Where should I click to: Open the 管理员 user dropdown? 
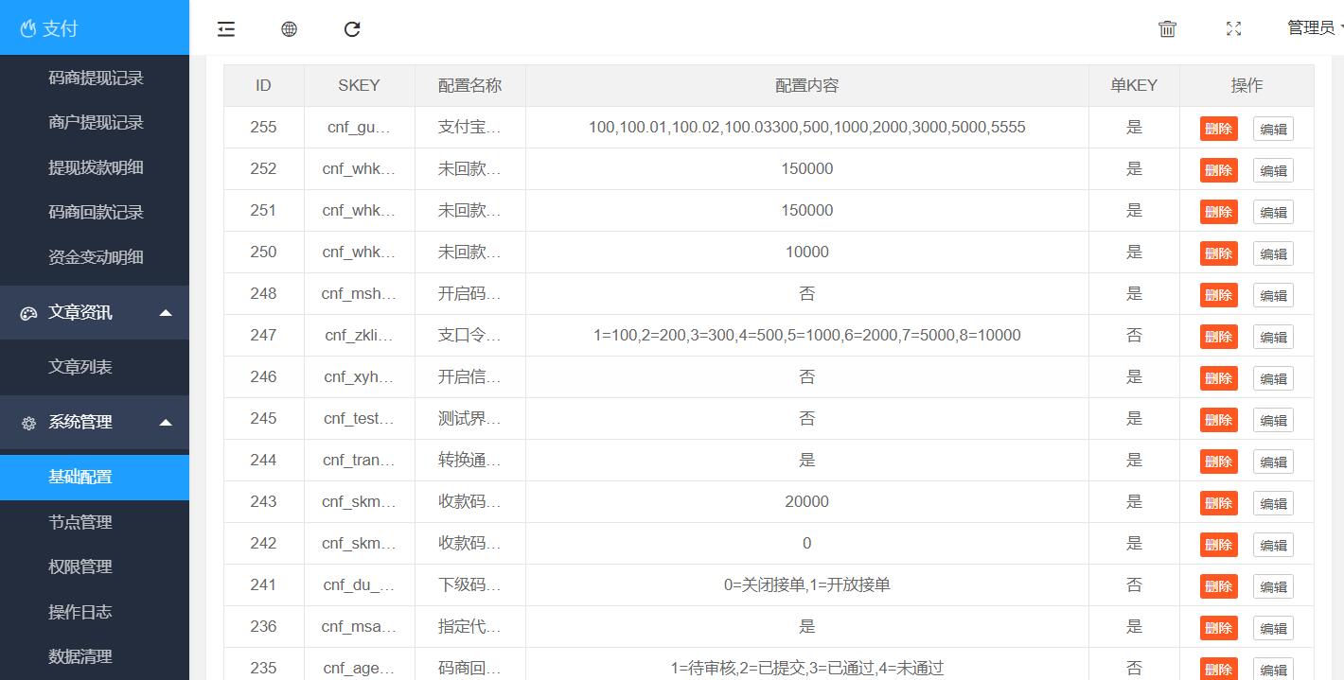[x=1314, y=28]
